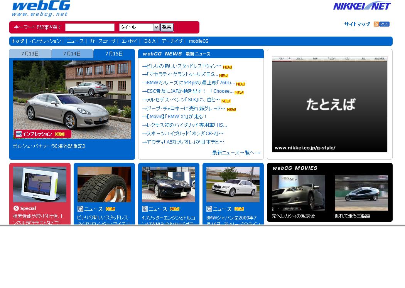Open the サイトマップ link
Image resolution: width=405 pixels, height=288 pixels.
point(357,24)
